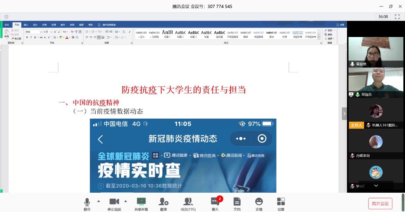405x212 pixels.
Task: Open the 邀请 invite icon
Action: [163, 204]
